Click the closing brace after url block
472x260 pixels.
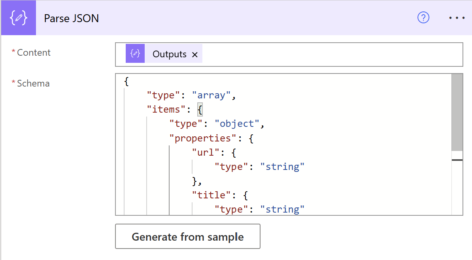[195, 181]
